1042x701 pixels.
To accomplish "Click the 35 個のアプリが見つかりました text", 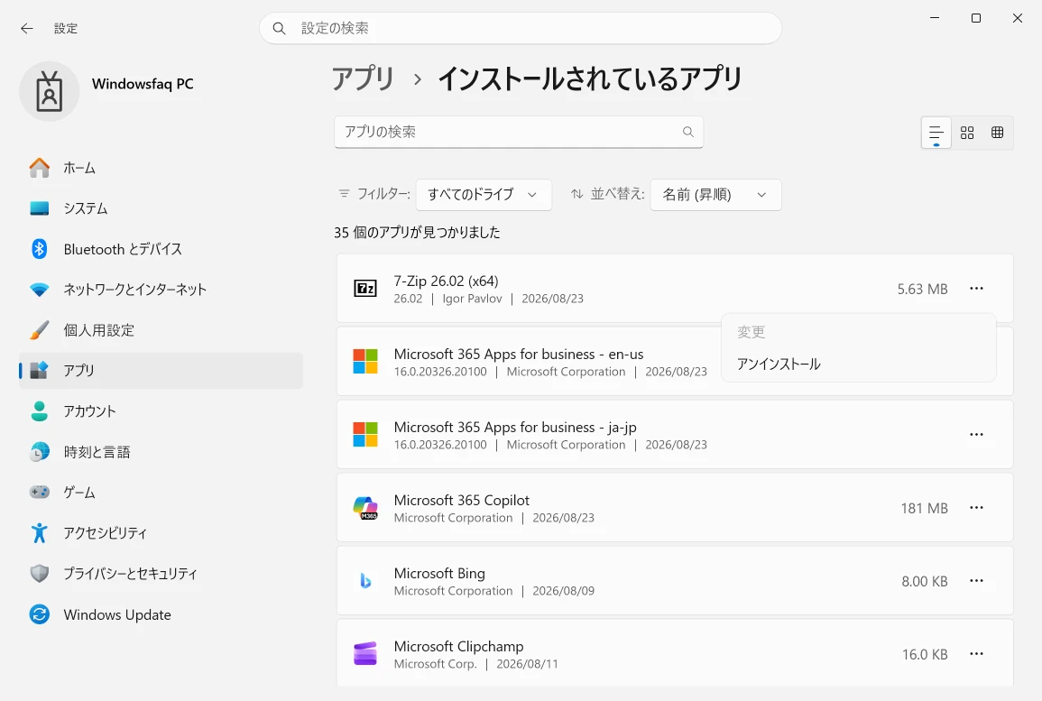I will 417,233.
